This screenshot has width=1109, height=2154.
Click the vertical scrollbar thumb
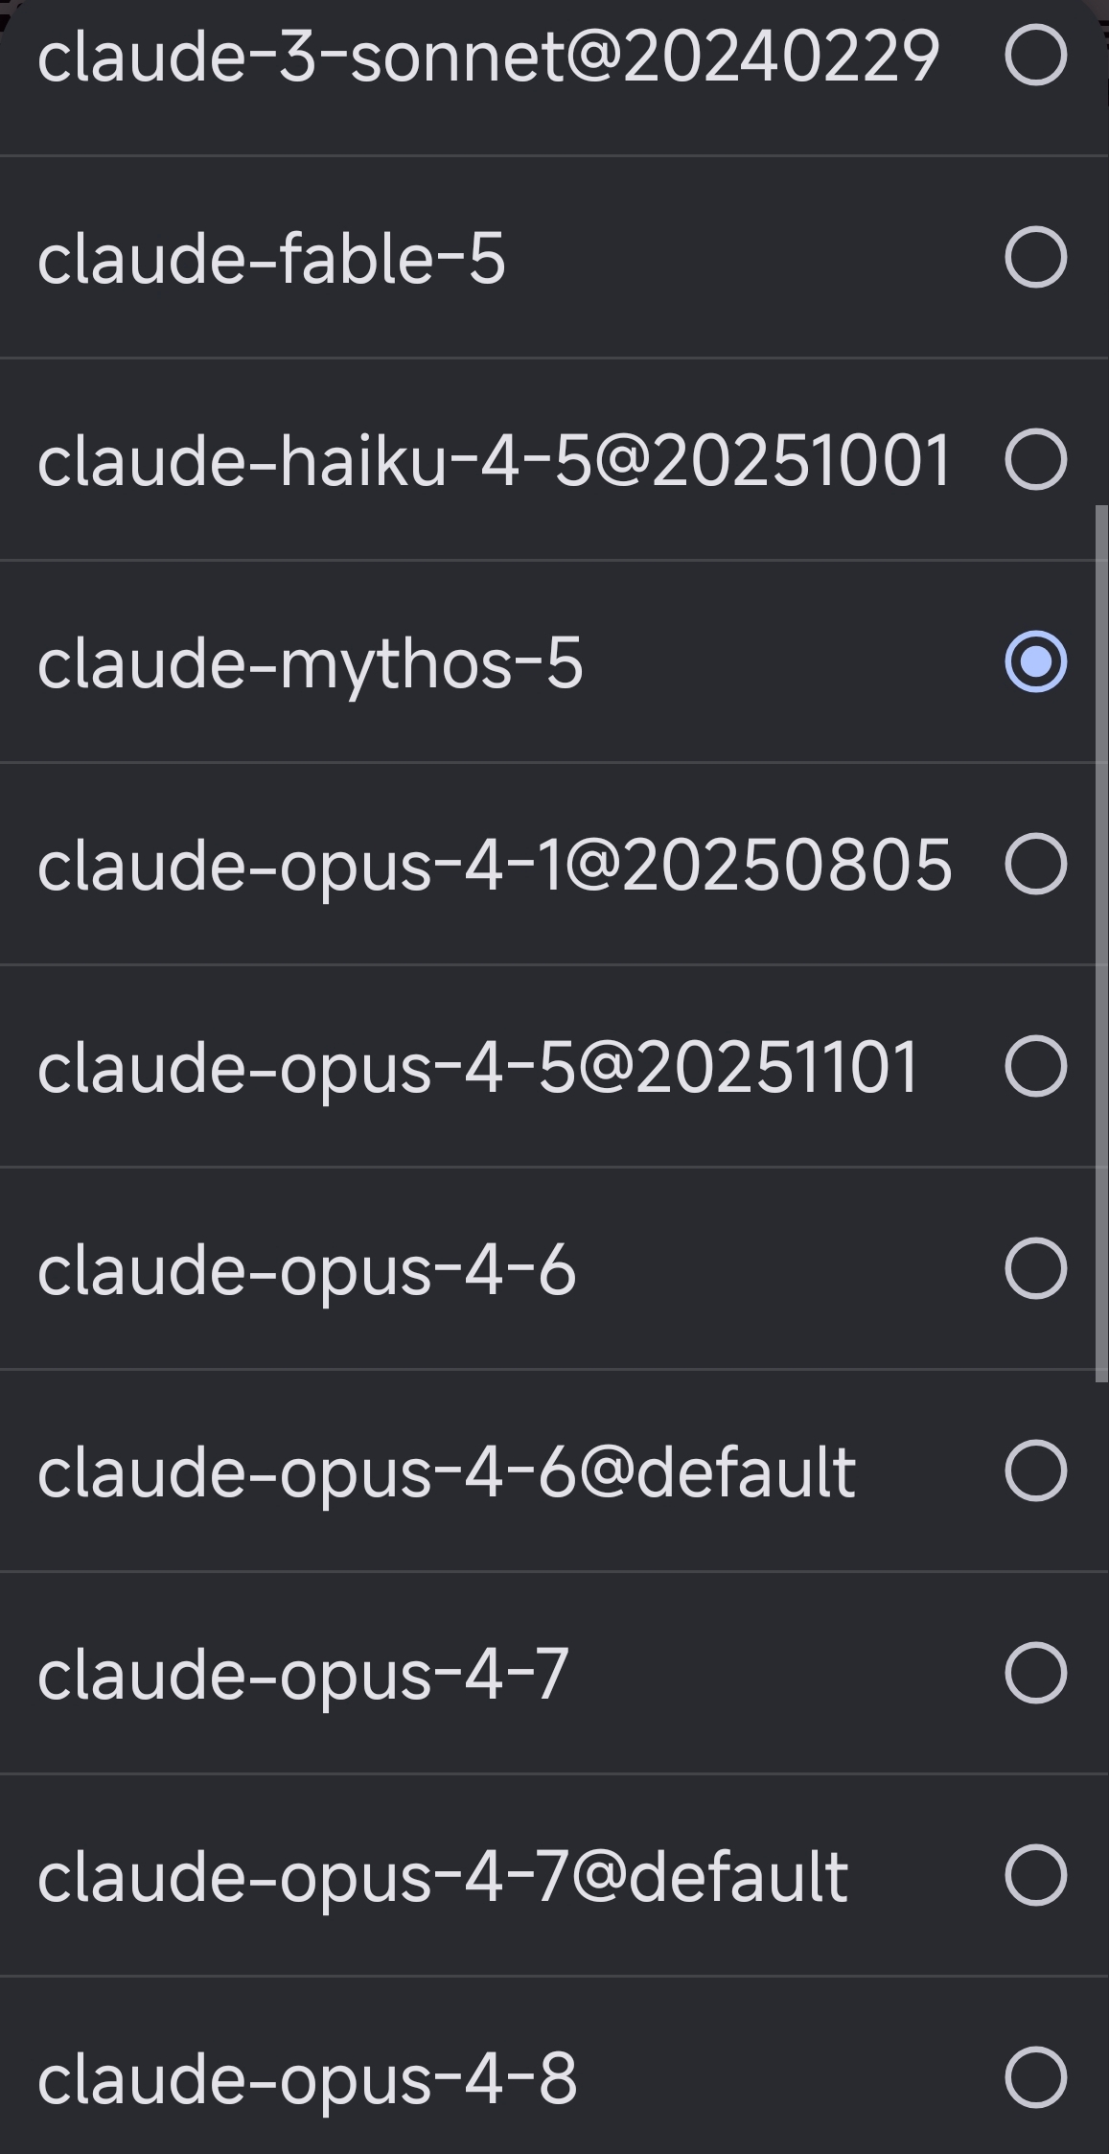tap(1100, 944)
